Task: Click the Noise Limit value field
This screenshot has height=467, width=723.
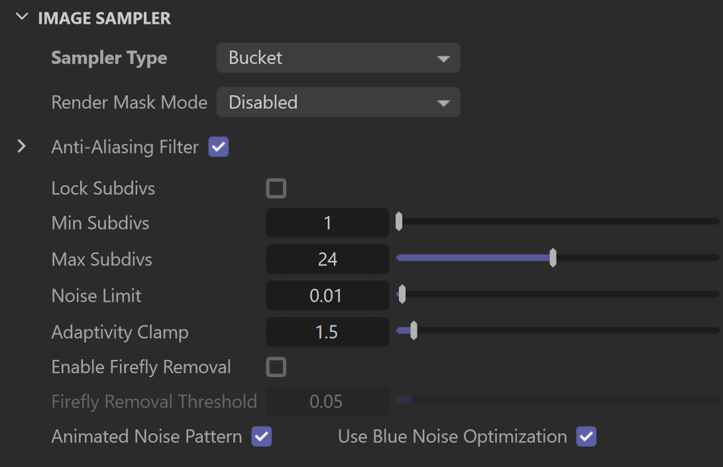Action: pyautogui.click(x=327, y=296)
